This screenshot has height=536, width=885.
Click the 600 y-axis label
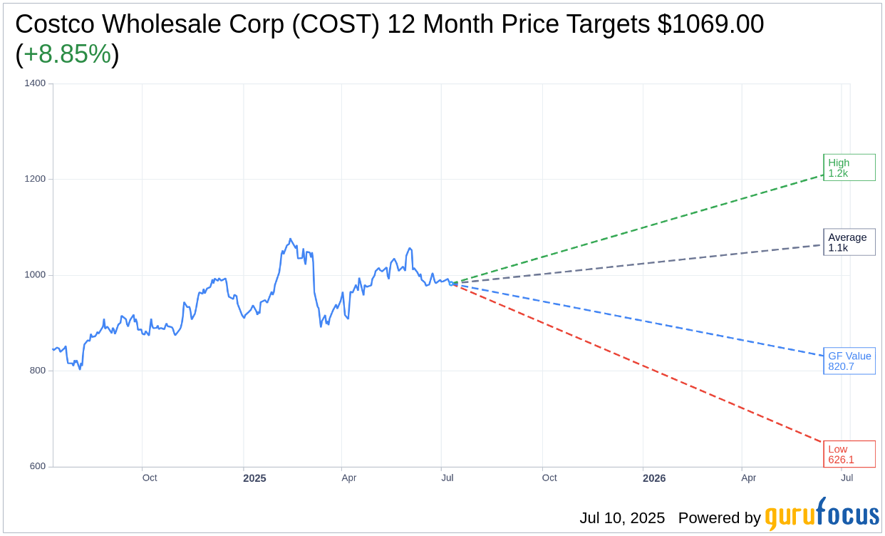click(x=37, y=467)
